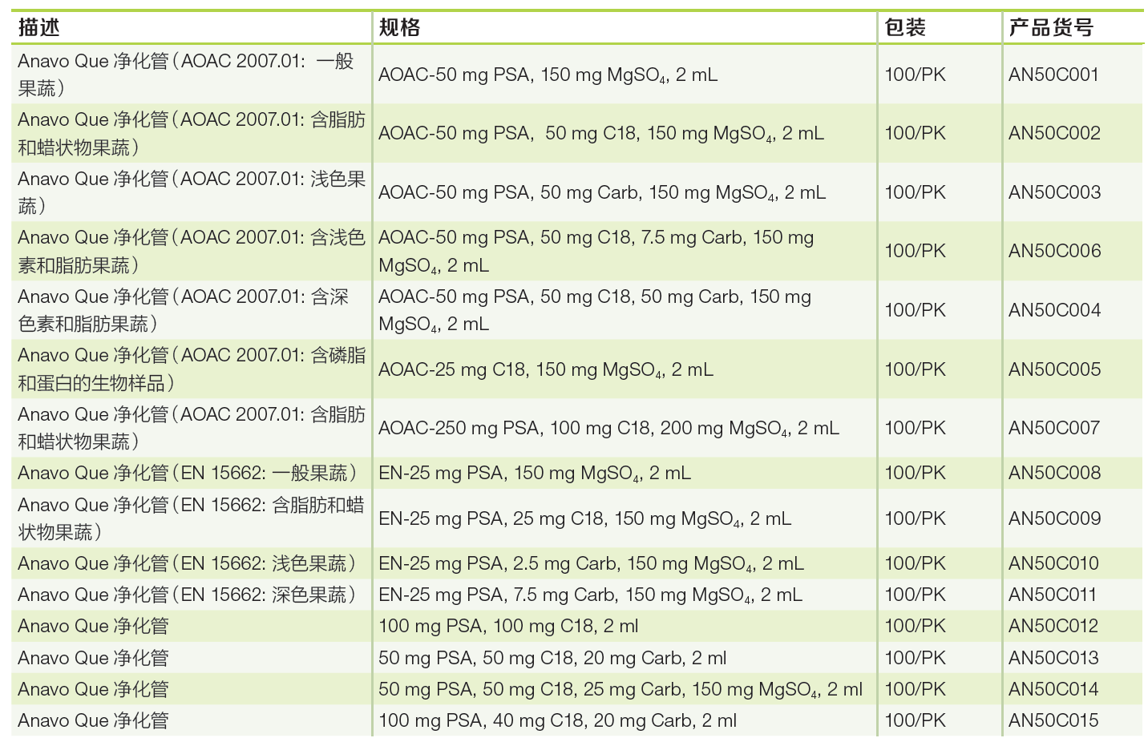Image resolution: width=1148 pixels, height=742 pixels.
Task: Select product number AN50C005
Action: [1054, 369]
